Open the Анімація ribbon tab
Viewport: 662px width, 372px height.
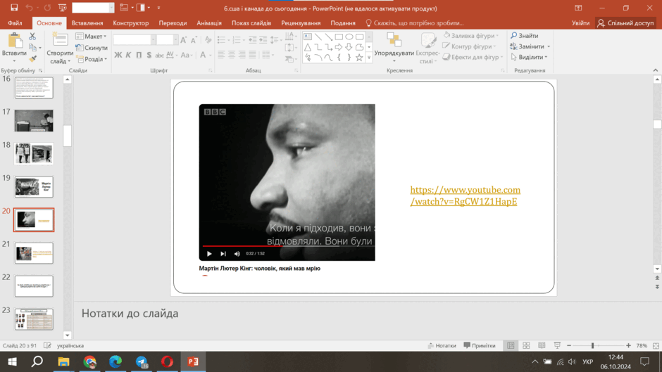click(x=209, y=23)
